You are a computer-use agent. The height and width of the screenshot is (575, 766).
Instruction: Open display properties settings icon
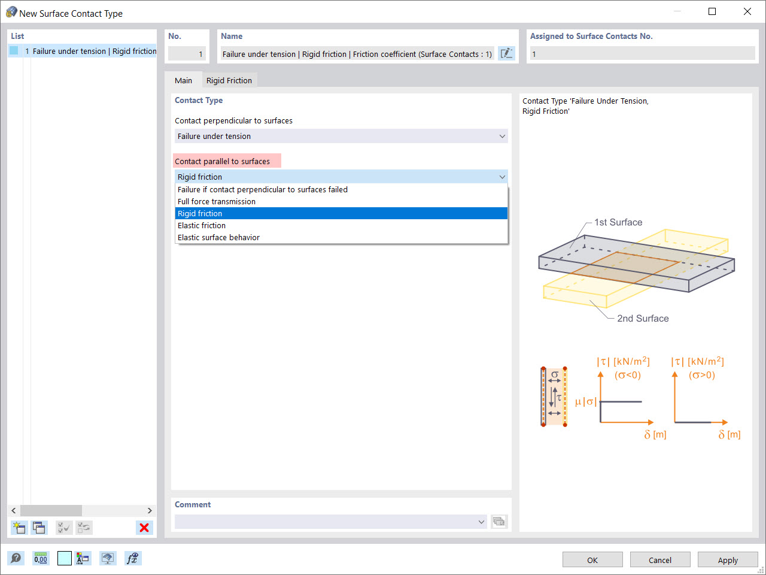click(83, 558)
